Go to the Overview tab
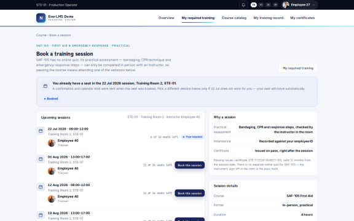Viewport: 354px width, 221px height. (x=167, y=18)
